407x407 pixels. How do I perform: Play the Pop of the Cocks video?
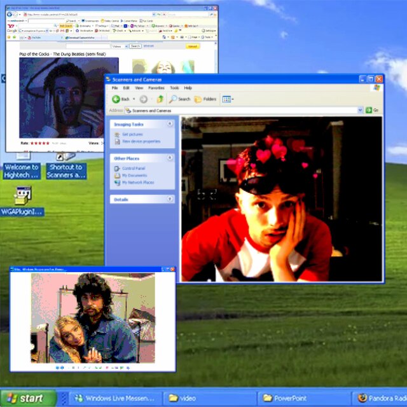[x=69, y=97]
